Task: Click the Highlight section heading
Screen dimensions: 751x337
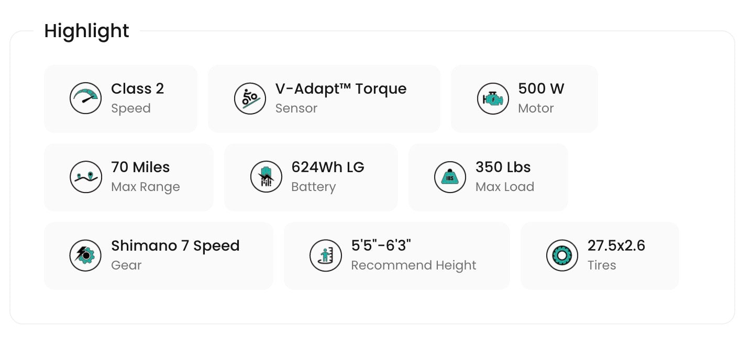Action: [86, 31]
